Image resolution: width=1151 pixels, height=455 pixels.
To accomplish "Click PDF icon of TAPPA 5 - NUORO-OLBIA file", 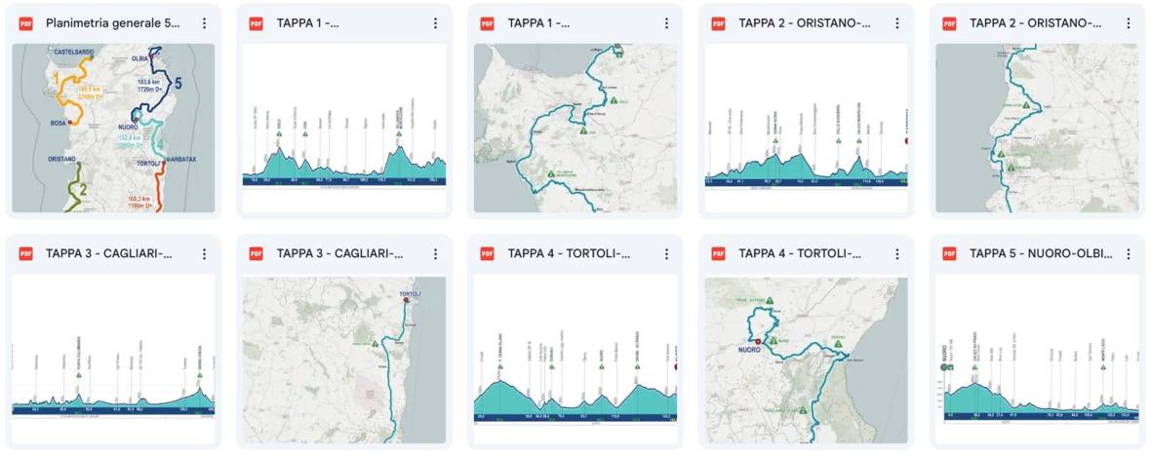I will (x=950, y=254).
